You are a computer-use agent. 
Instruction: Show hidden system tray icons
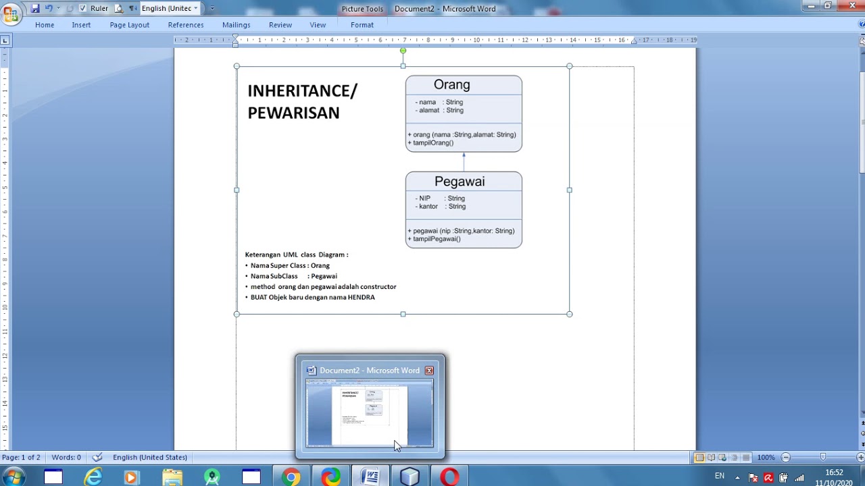point(737,477)
